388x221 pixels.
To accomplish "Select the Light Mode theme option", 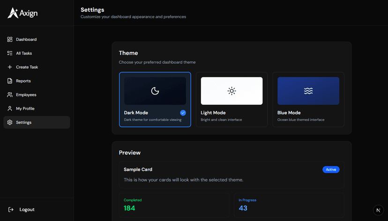I will tap(231, 99).
